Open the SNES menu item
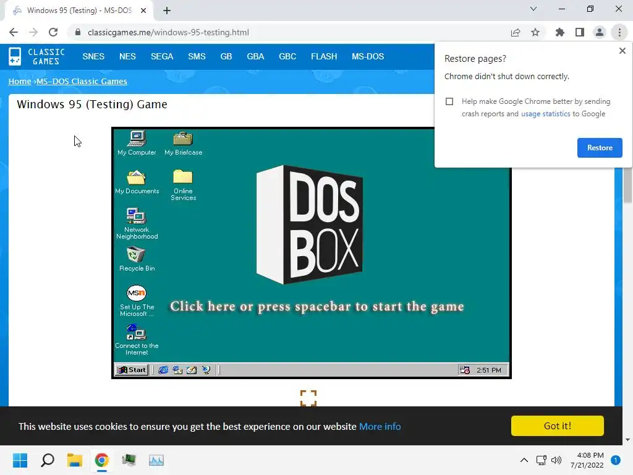This screenshot has height=475, width=633. (93, 56)
